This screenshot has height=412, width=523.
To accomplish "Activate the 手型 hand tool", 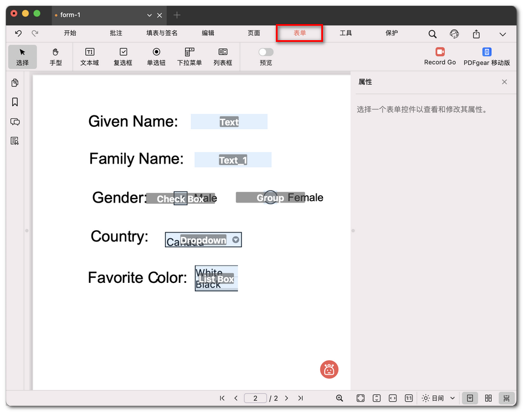I will [55, 57].
